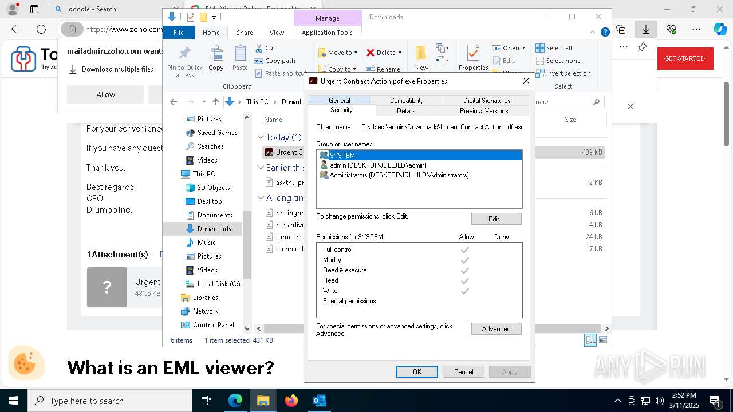Open Quick Access Toolbar customize dropdown
733x412 pixels.
point(214,18)
